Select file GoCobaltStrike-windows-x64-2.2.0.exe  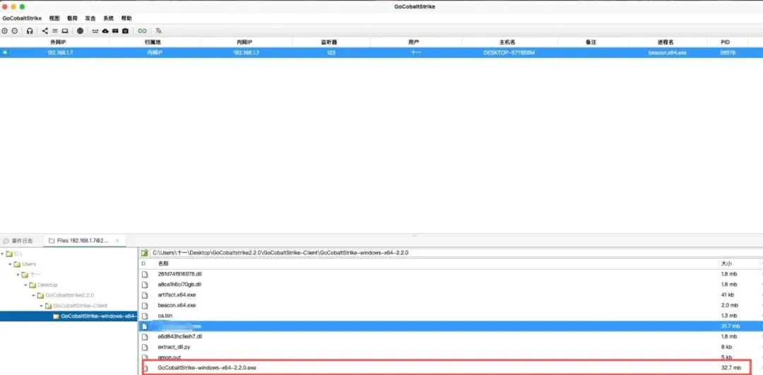[x=207, y=368]
